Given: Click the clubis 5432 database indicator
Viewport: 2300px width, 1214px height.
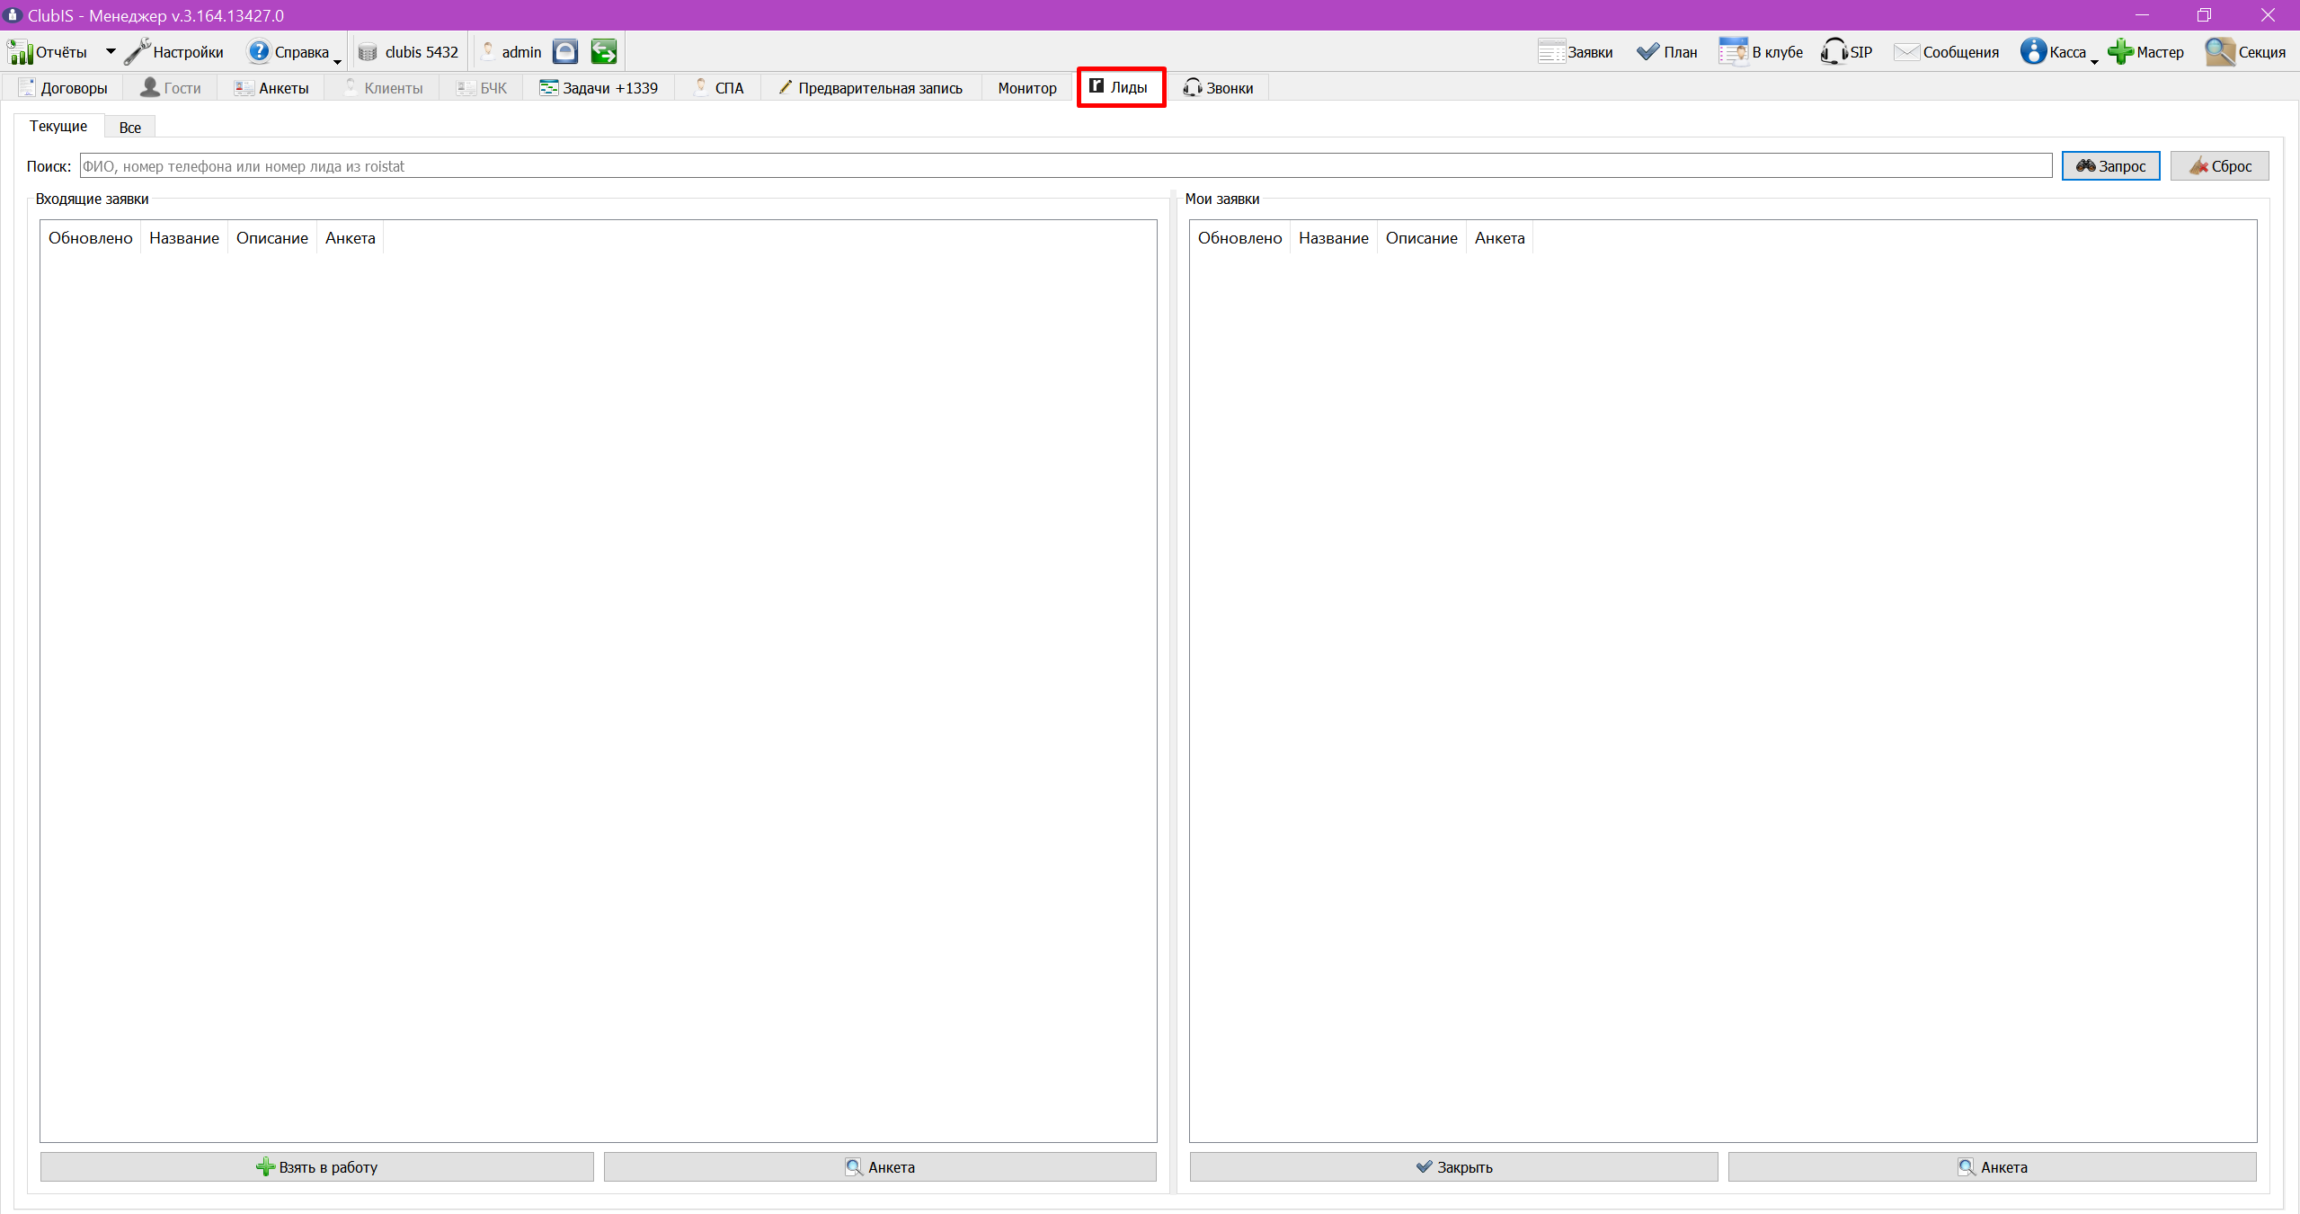Looking at the screenshot, I should [x=409, y=52].
